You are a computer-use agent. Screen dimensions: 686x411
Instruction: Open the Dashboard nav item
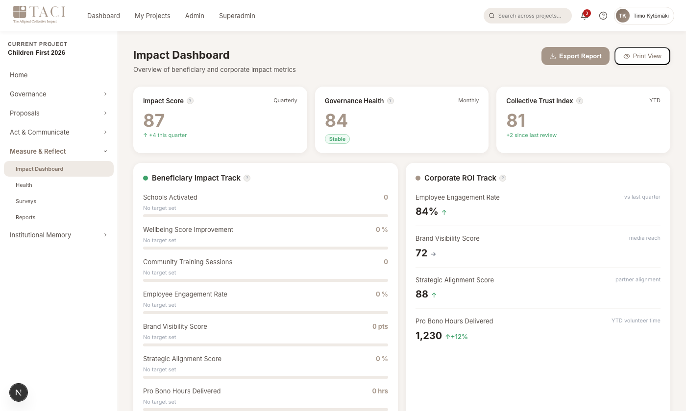(x=103, y=16)
